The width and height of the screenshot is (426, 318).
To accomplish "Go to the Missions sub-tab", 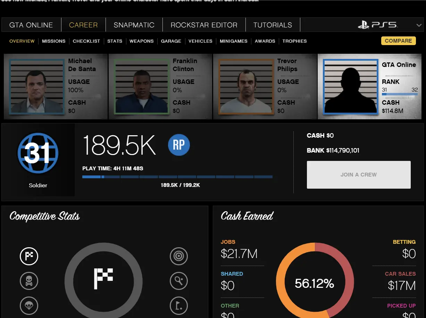I will click(x=54, y=41).
